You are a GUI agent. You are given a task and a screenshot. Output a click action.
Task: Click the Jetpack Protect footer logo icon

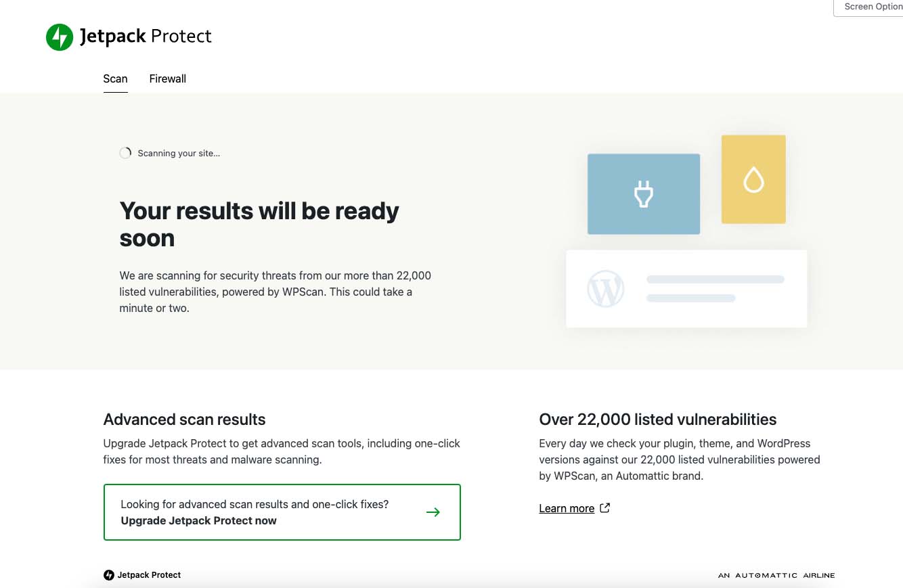[109, 574]
